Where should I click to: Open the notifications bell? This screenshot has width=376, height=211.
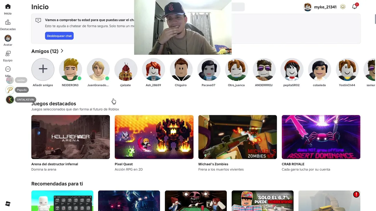point(355,7)
